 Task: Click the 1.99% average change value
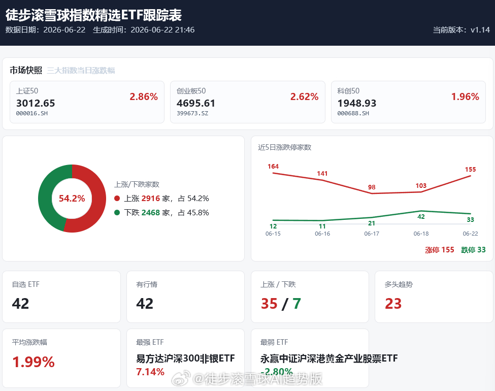pos(34,362)
